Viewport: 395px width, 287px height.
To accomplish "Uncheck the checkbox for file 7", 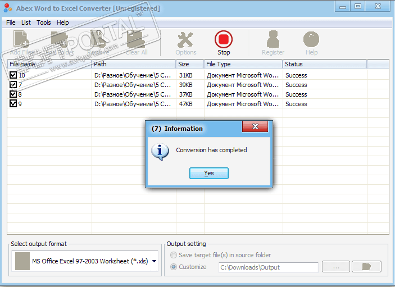I will tap(13, 85).
